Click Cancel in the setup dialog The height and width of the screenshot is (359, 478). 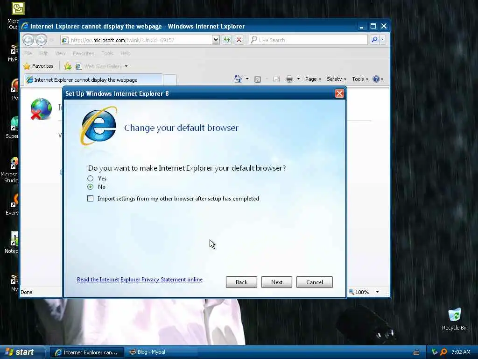pos(314,282)
